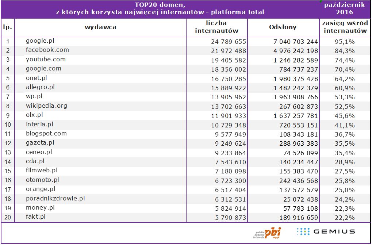Click the value 16 750 285
Image resolution: width=372 pixels, height=245 pixels.
click(x=229, y=79)
